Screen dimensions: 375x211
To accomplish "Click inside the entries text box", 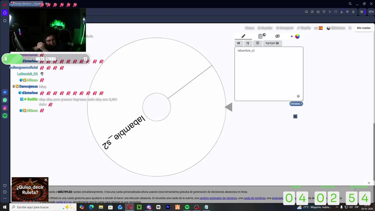I will (269, 74).
